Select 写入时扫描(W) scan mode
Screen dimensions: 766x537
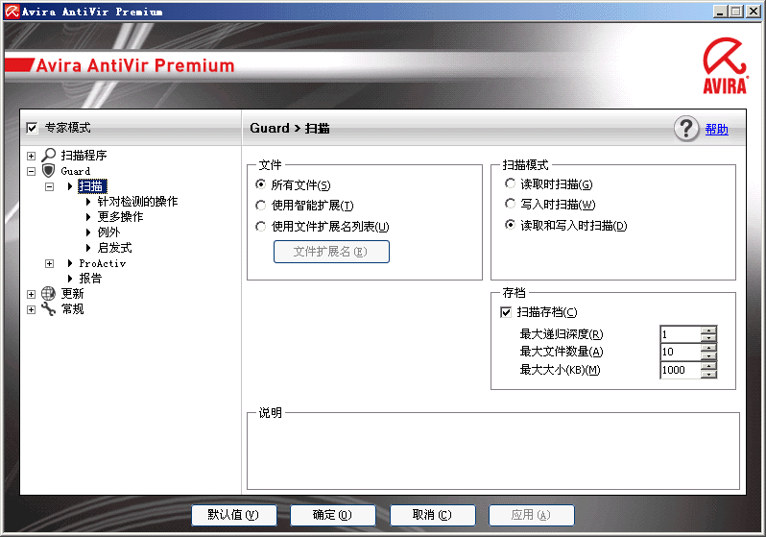pyautogui.click(x=510, y=204)
